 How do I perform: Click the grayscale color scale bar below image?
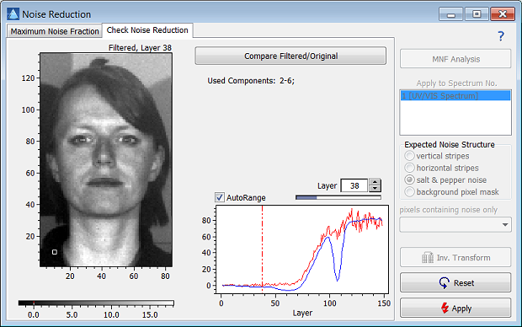(x=96, y=303)
